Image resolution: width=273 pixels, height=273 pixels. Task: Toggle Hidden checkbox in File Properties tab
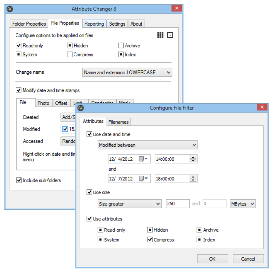[x=70, y=45]
